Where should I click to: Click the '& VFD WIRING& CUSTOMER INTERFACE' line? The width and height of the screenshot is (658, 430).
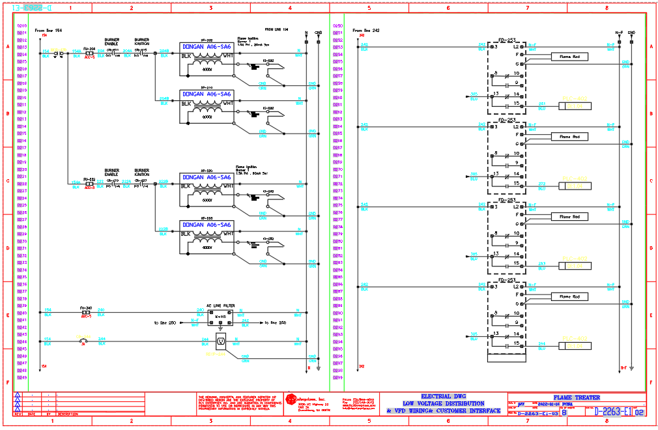(x=444, y=410)
